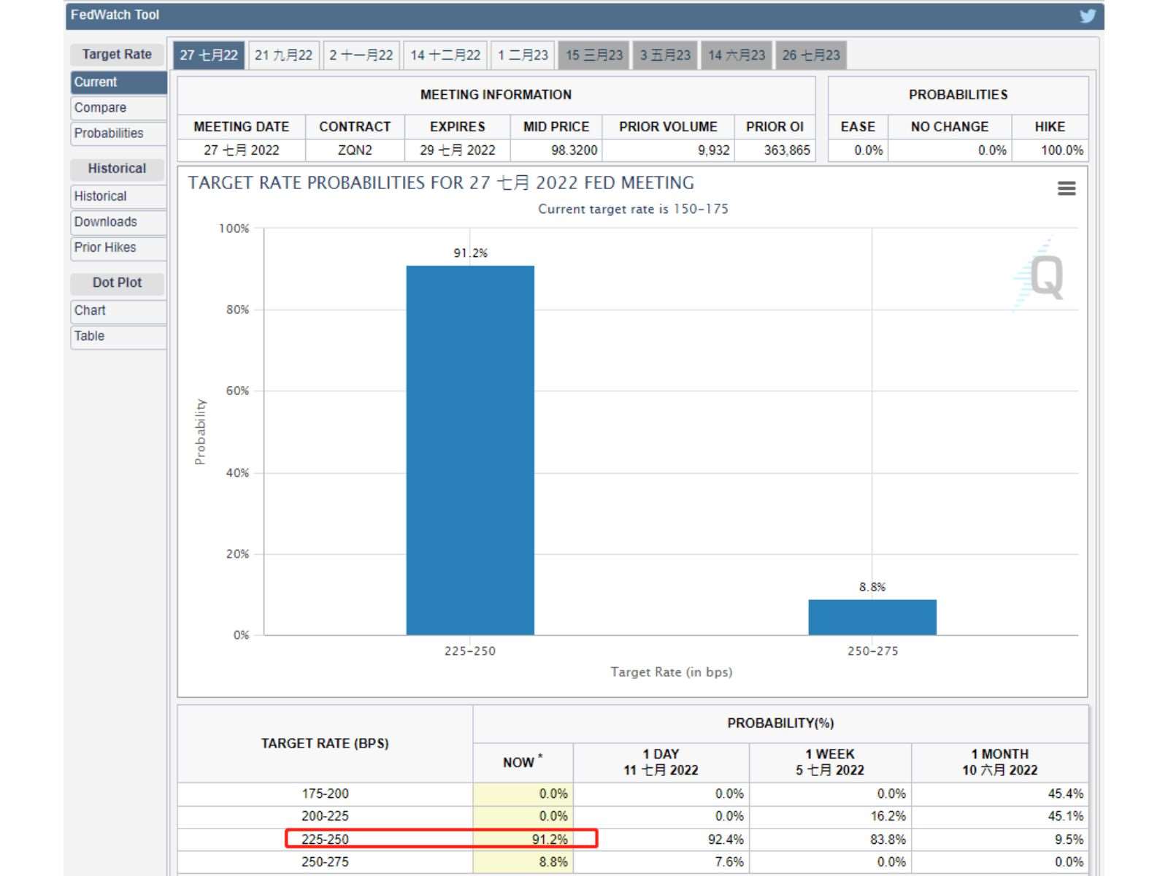Image resolution: width=1168 pixels, height=876 pixels.
Task: Select the 26 七月23 meeting tab
Action: coord(811,55)
